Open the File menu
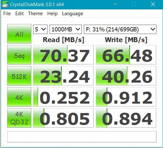This screenshot has height=148, width=163. [x=7, y=14]
